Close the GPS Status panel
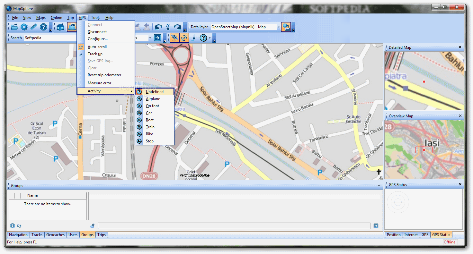This screenshot has width=473, height=254. (x=460, y=184)
